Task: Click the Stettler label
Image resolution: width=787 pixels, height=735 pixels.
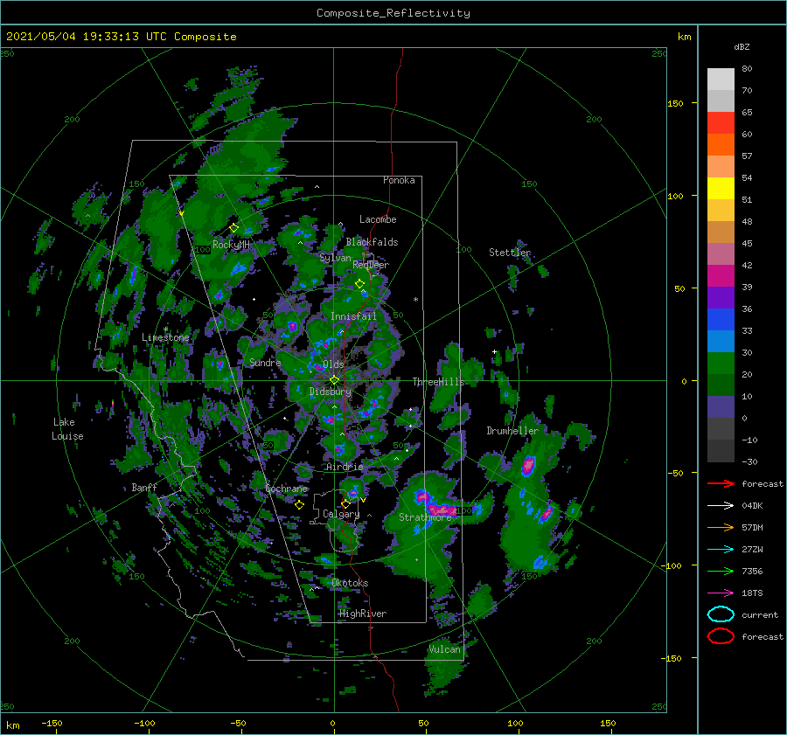Action: tap(510, 253)
